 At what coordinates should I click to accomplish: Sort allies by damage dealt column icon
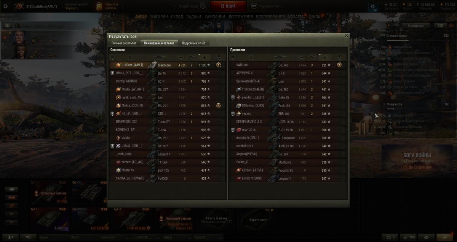point(181,57)
